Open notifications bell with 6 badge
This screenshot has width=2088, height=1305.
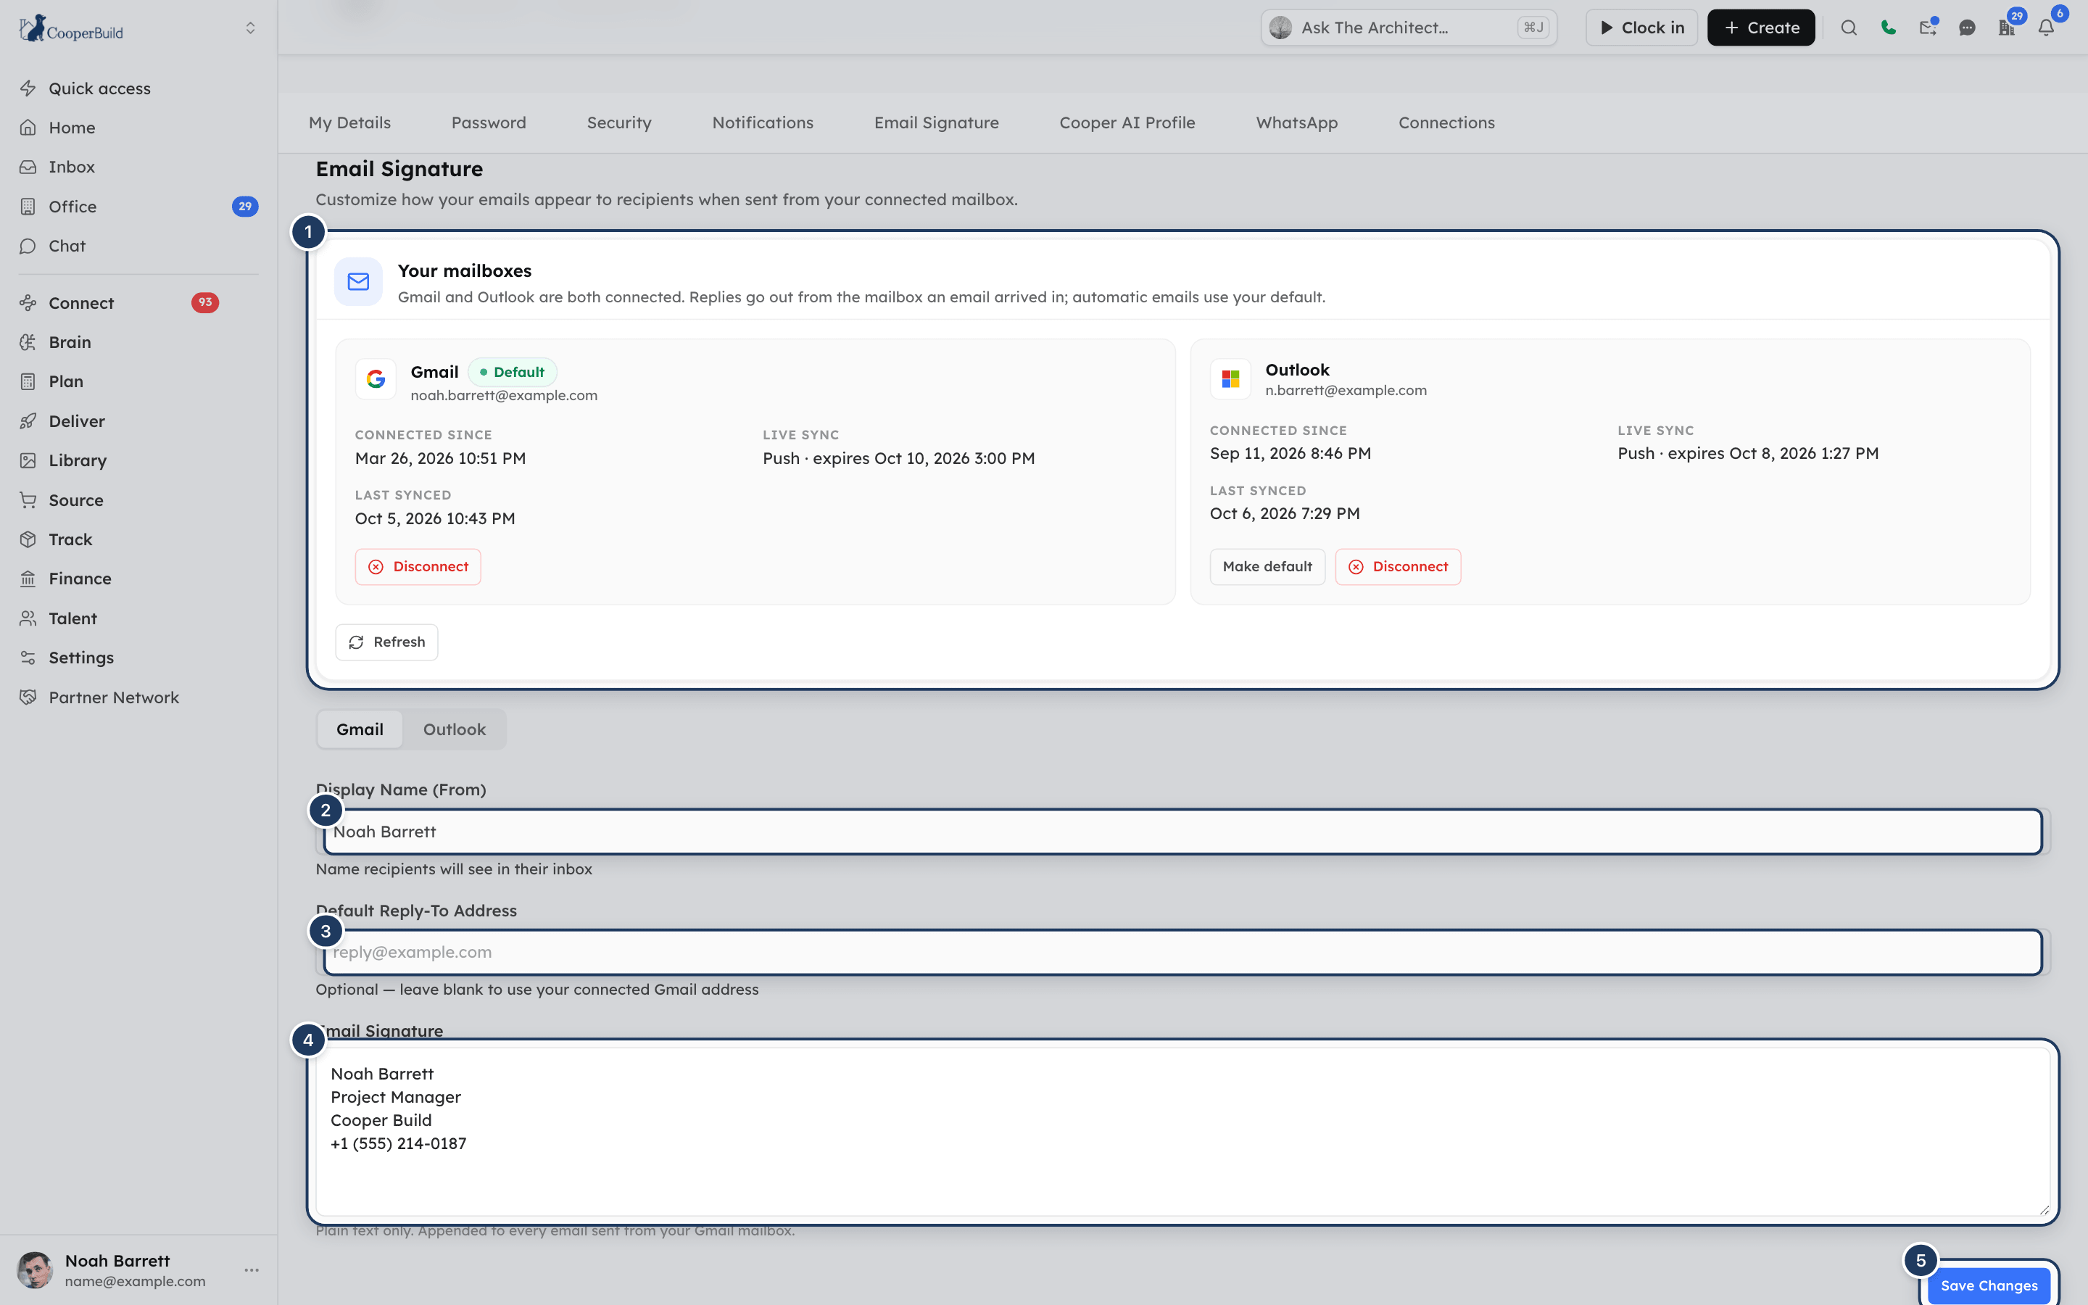click(x=2047, y=28)
